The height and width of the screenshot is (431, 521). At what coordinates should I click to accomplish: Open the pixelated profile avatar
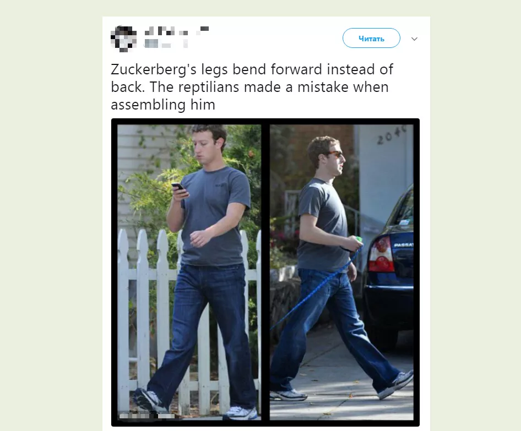click(x=123, y=39)
